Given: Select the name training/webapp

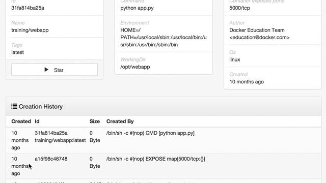Looking at the screenshot, I should 30,30.
